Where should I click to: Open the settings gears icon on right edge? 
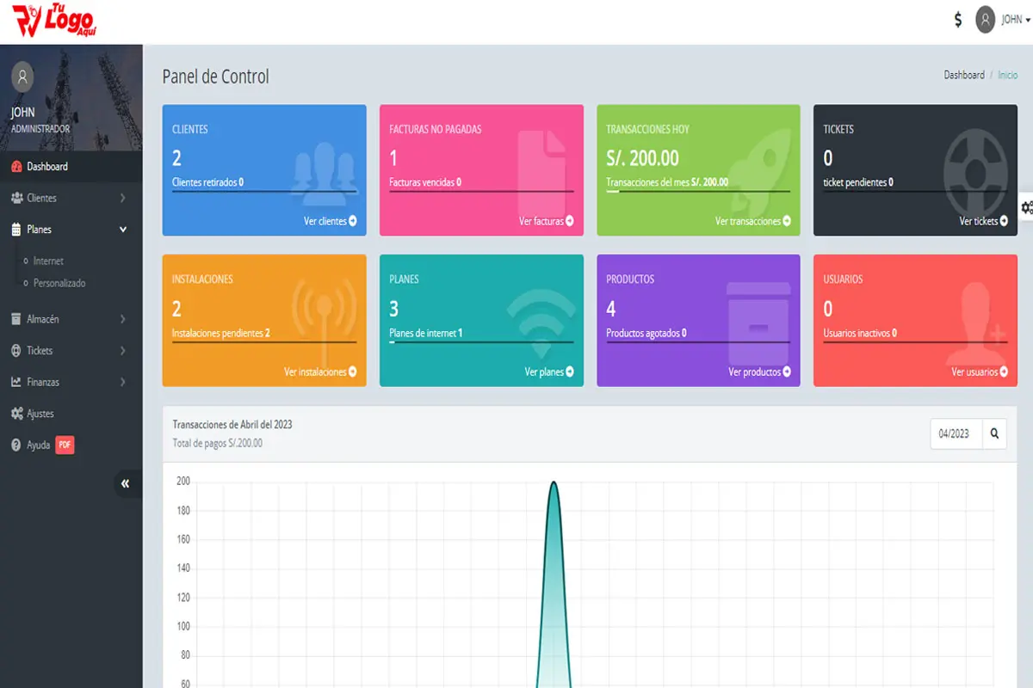1026,206
